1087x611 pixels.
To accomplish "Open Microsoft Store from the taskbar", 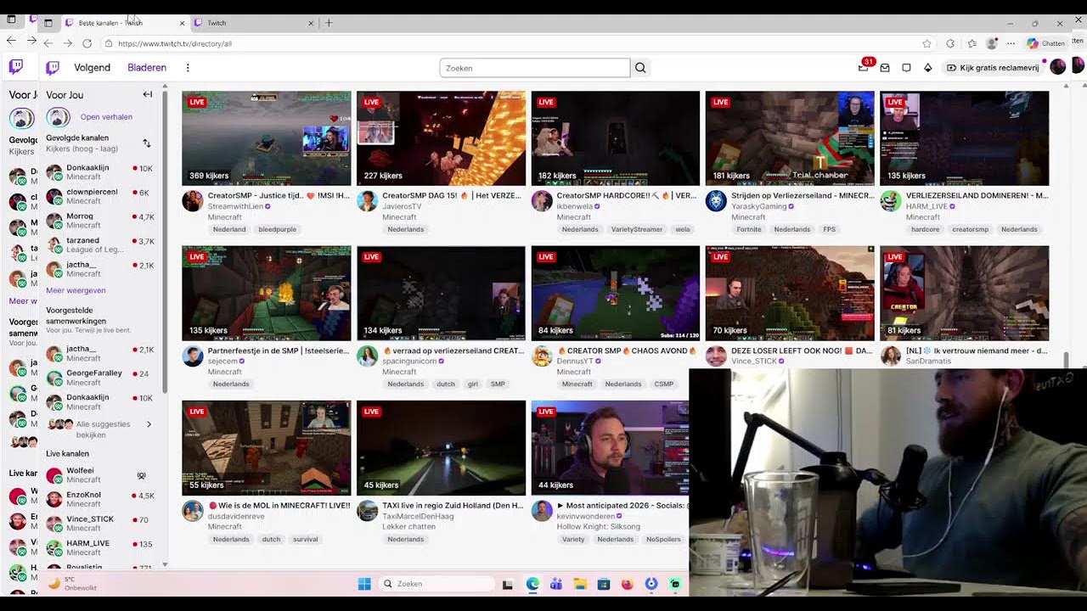I will pyautogui.click(x=604, y=584).
